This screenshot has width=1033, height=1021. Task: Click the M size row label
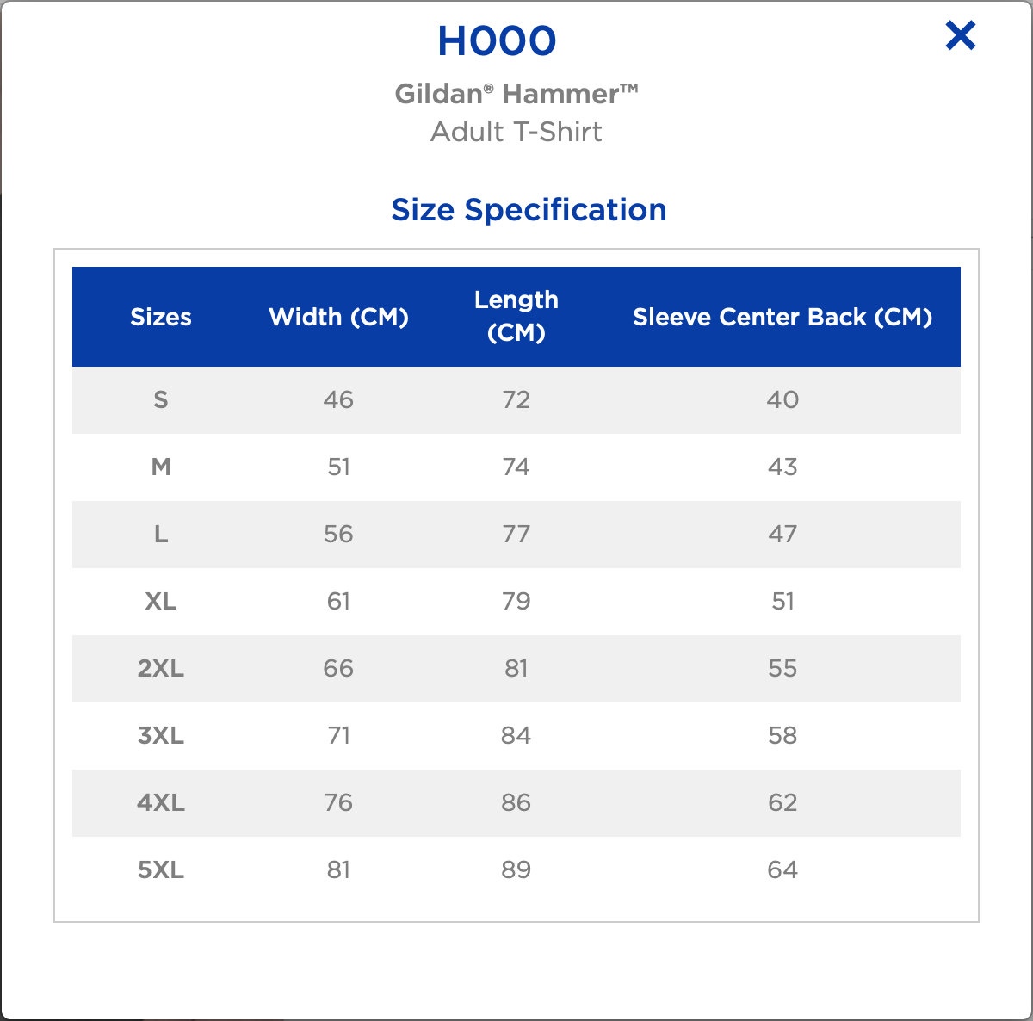pos(161,467)
